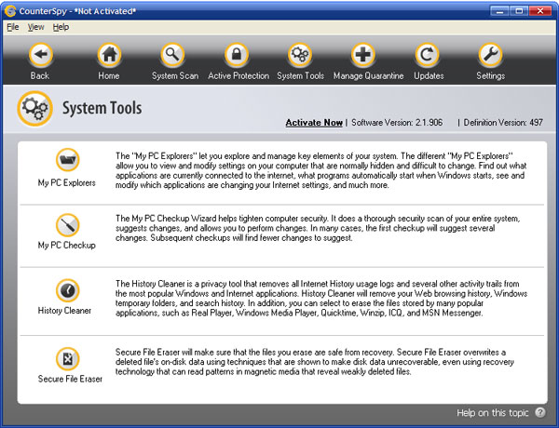Minimize the CounterSpy window

499,11
